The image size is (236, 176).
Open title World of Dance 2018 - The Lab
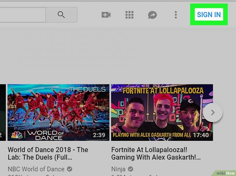pos(48,153)
